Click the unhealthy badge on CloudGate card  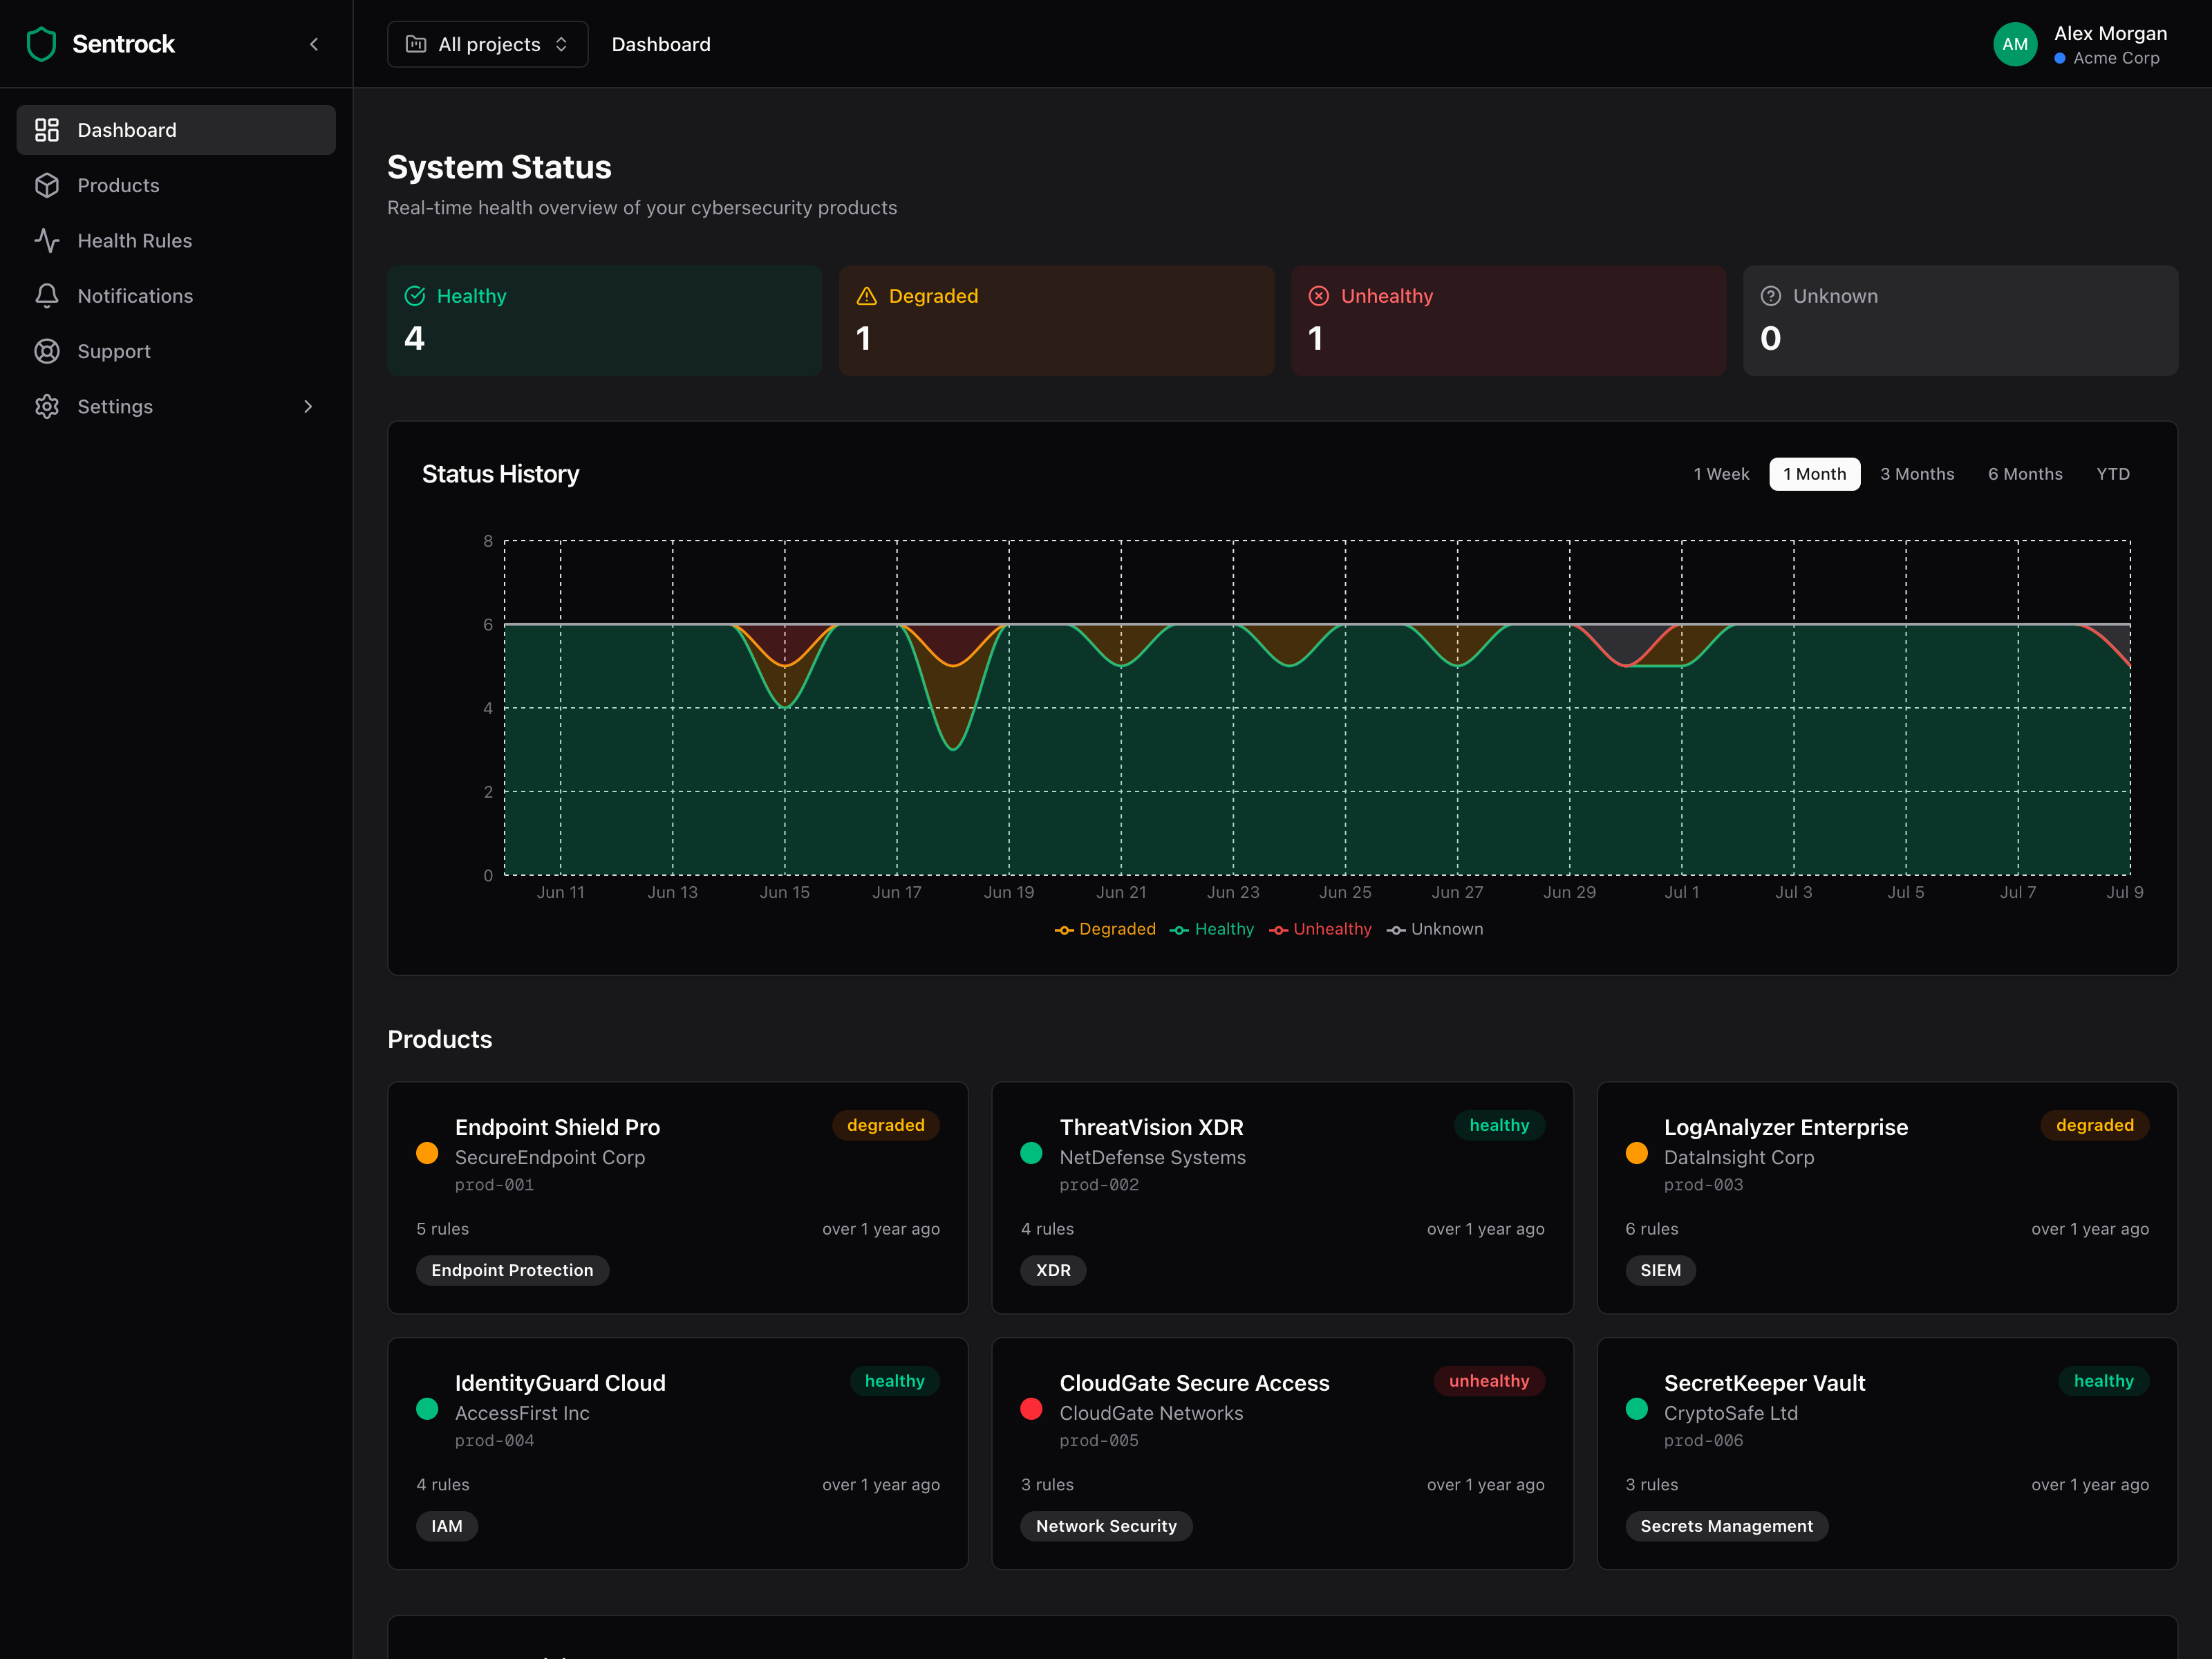click(1489, 1381)
